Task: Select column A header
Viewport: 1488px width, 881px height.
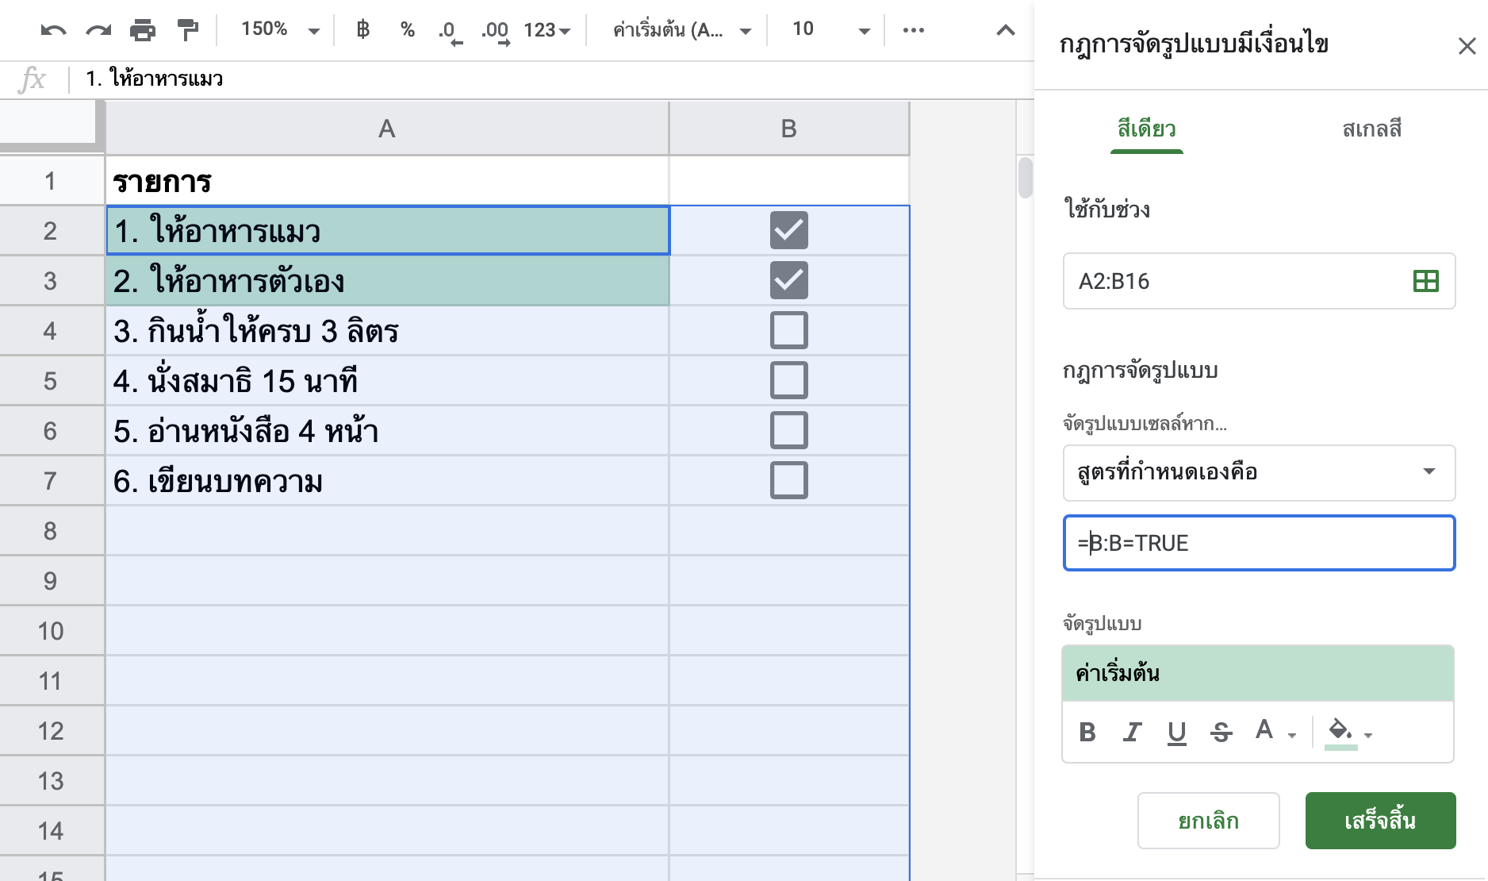Action: coord(387,129)
